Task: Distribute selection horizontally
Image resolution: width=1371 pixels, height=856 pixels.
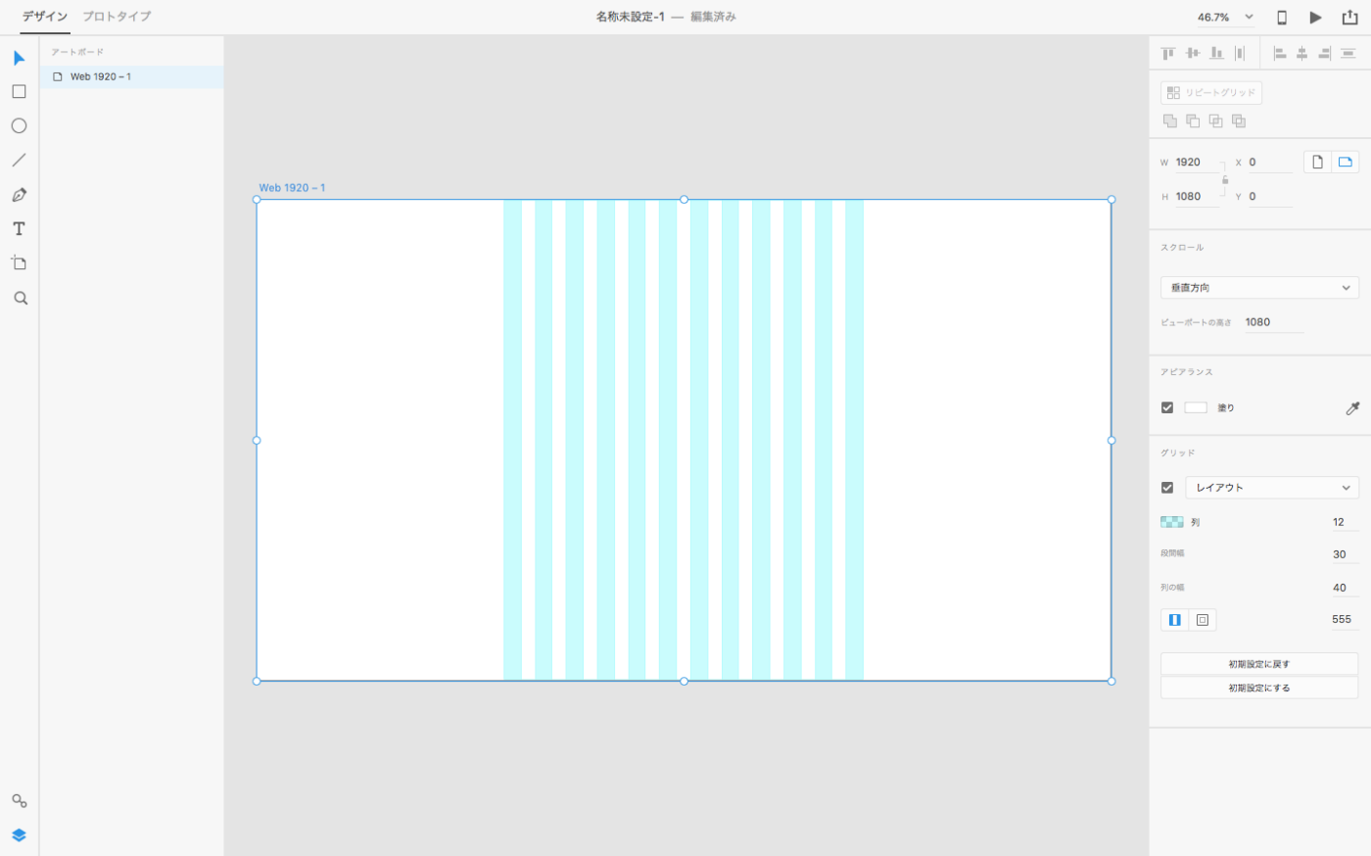Action: click(1240, 53)
